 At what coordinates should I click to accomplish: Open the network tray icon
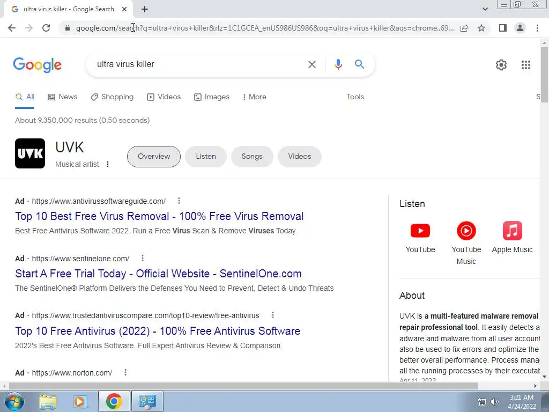pyautogui.click(x=482, y=402)
